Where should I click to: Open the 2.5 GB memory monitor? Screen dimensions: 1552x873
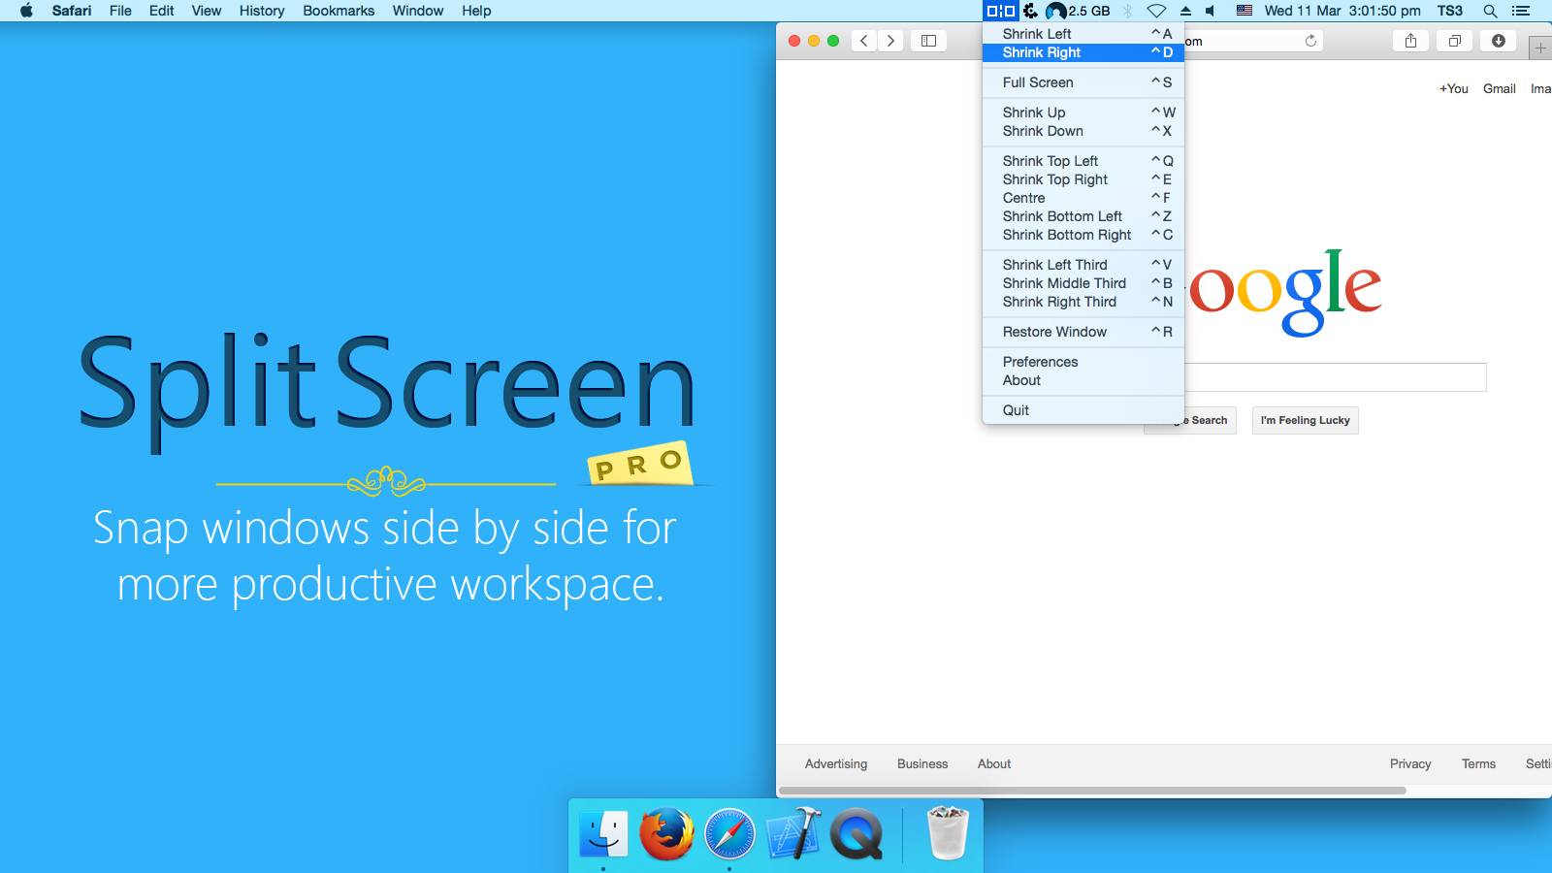[1078, 11]
